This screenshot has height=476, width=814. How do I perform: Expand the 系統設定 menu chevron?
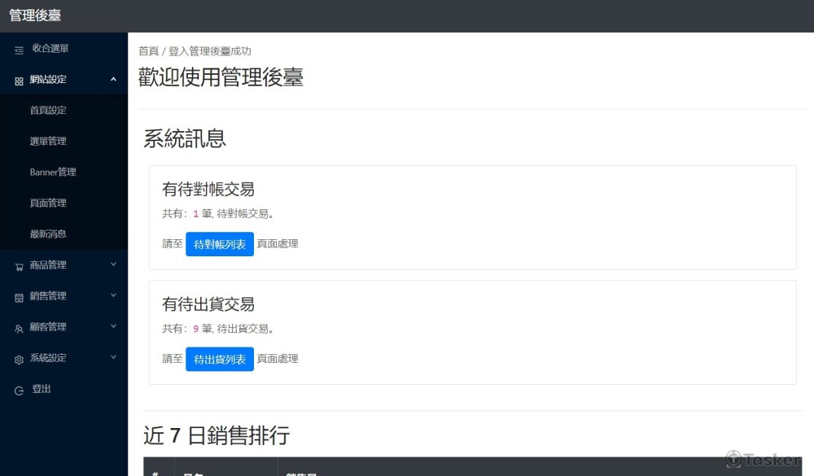pyautogui.click(x=113, y=357)
